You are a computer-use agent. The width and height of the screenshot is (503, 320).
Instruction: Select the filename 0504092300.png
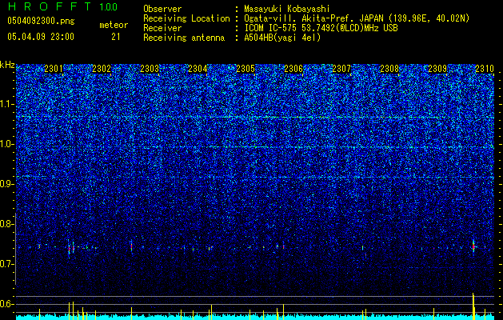(x=41, y=22)
